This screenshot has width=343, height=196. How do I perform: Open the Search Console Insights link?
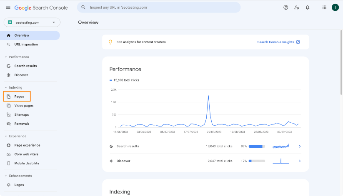(275, 42)
